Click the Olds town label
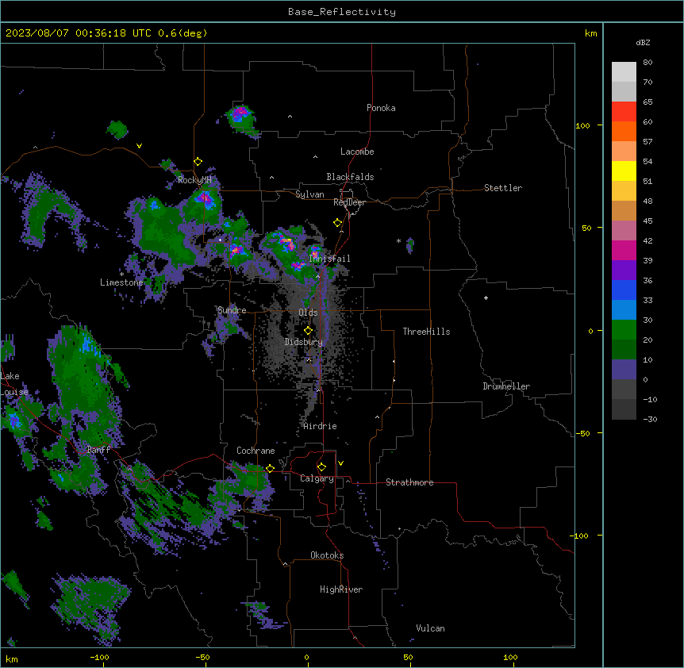The height and width of the screenshot is (668, 684). (308, 313)
